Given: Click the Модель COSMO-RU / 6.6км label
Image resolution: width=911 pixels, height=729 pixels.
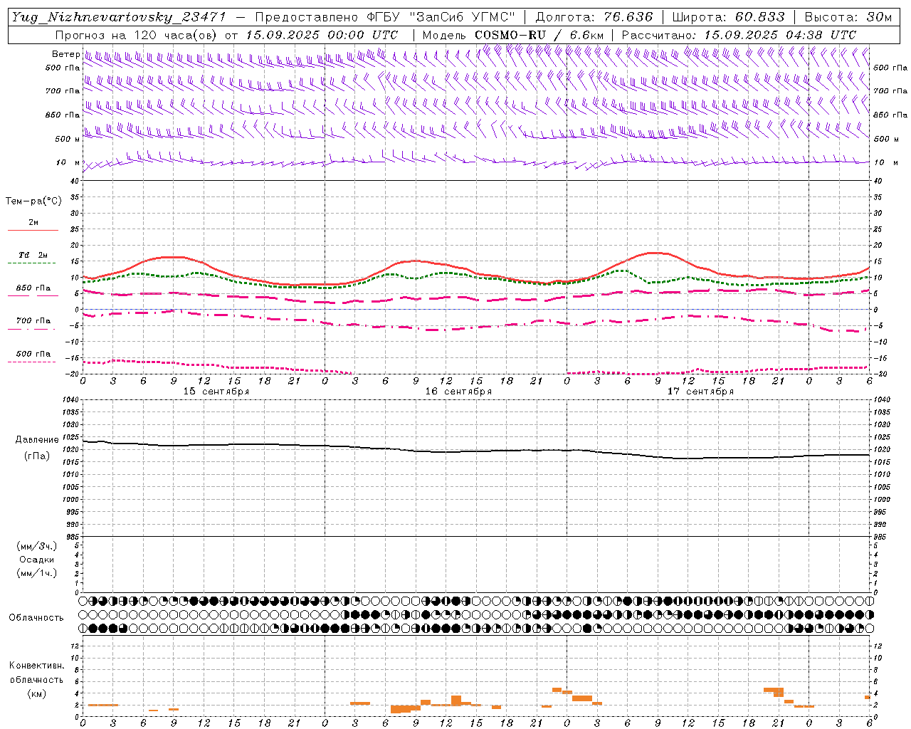Looking at the screenshot, I should coord(512,35).
